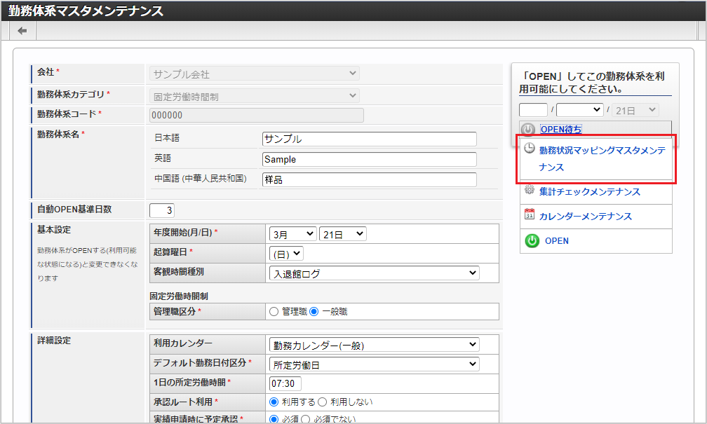This screenshot has width=707, height=424.
Task: Click the clock icon for 勤務状況マッピング
Action: 530,149
